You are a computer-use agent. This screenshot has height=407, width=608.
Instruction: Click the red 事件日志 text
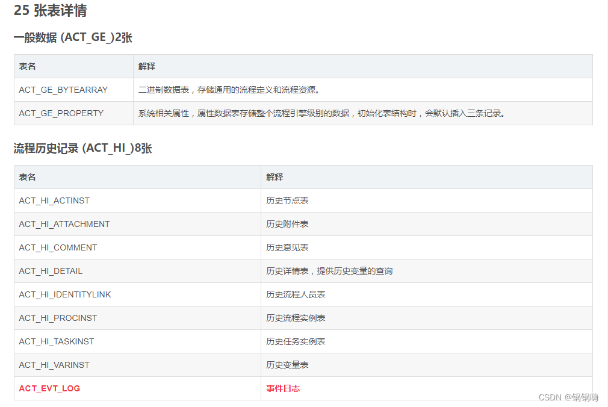click(283, 388)
